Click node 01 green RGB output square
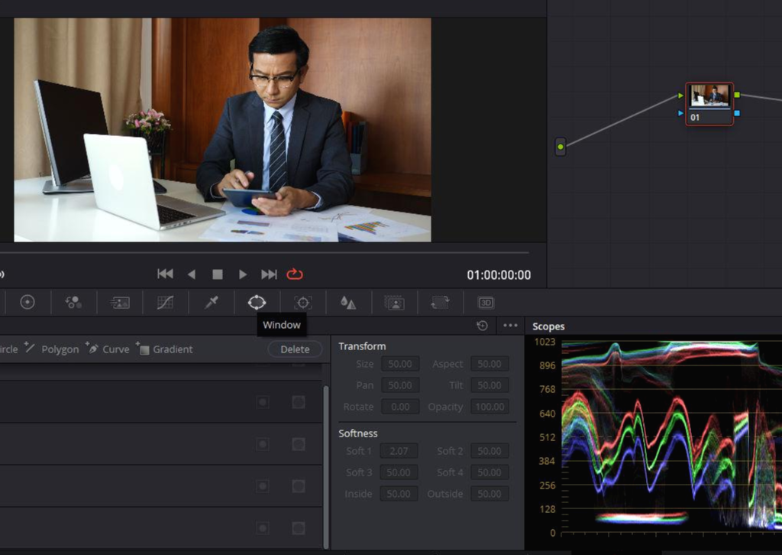The height and width of the screenshot is (555, 782). click(737, 95)
